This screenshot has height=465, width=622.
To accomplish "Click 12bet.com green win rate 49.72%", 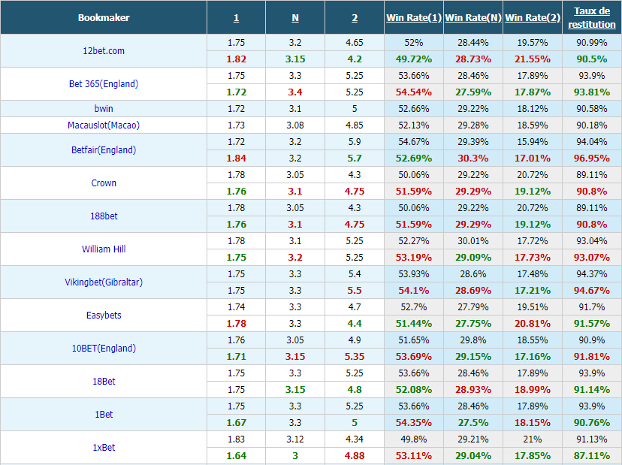I will (414, 59).
